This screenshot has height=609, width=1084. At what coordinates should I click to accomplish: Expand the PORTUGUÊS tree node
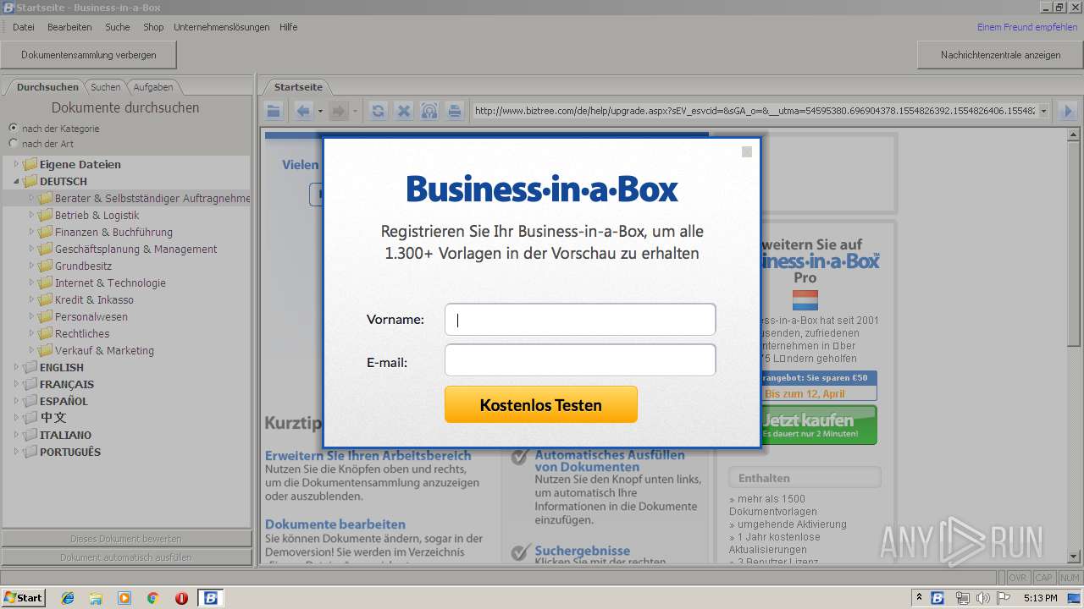pos(16,452)
